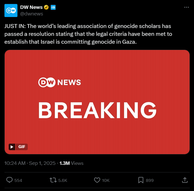Repost the tweet with the retweet icon
This screenshot has width=194, height=191.
tap(53, 180)
